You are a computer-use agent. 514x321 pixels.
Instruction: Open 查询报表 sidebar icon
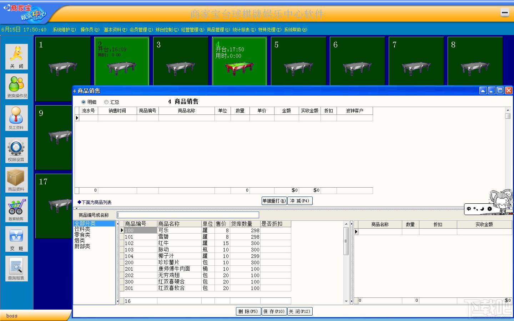(x=16, y=269)
